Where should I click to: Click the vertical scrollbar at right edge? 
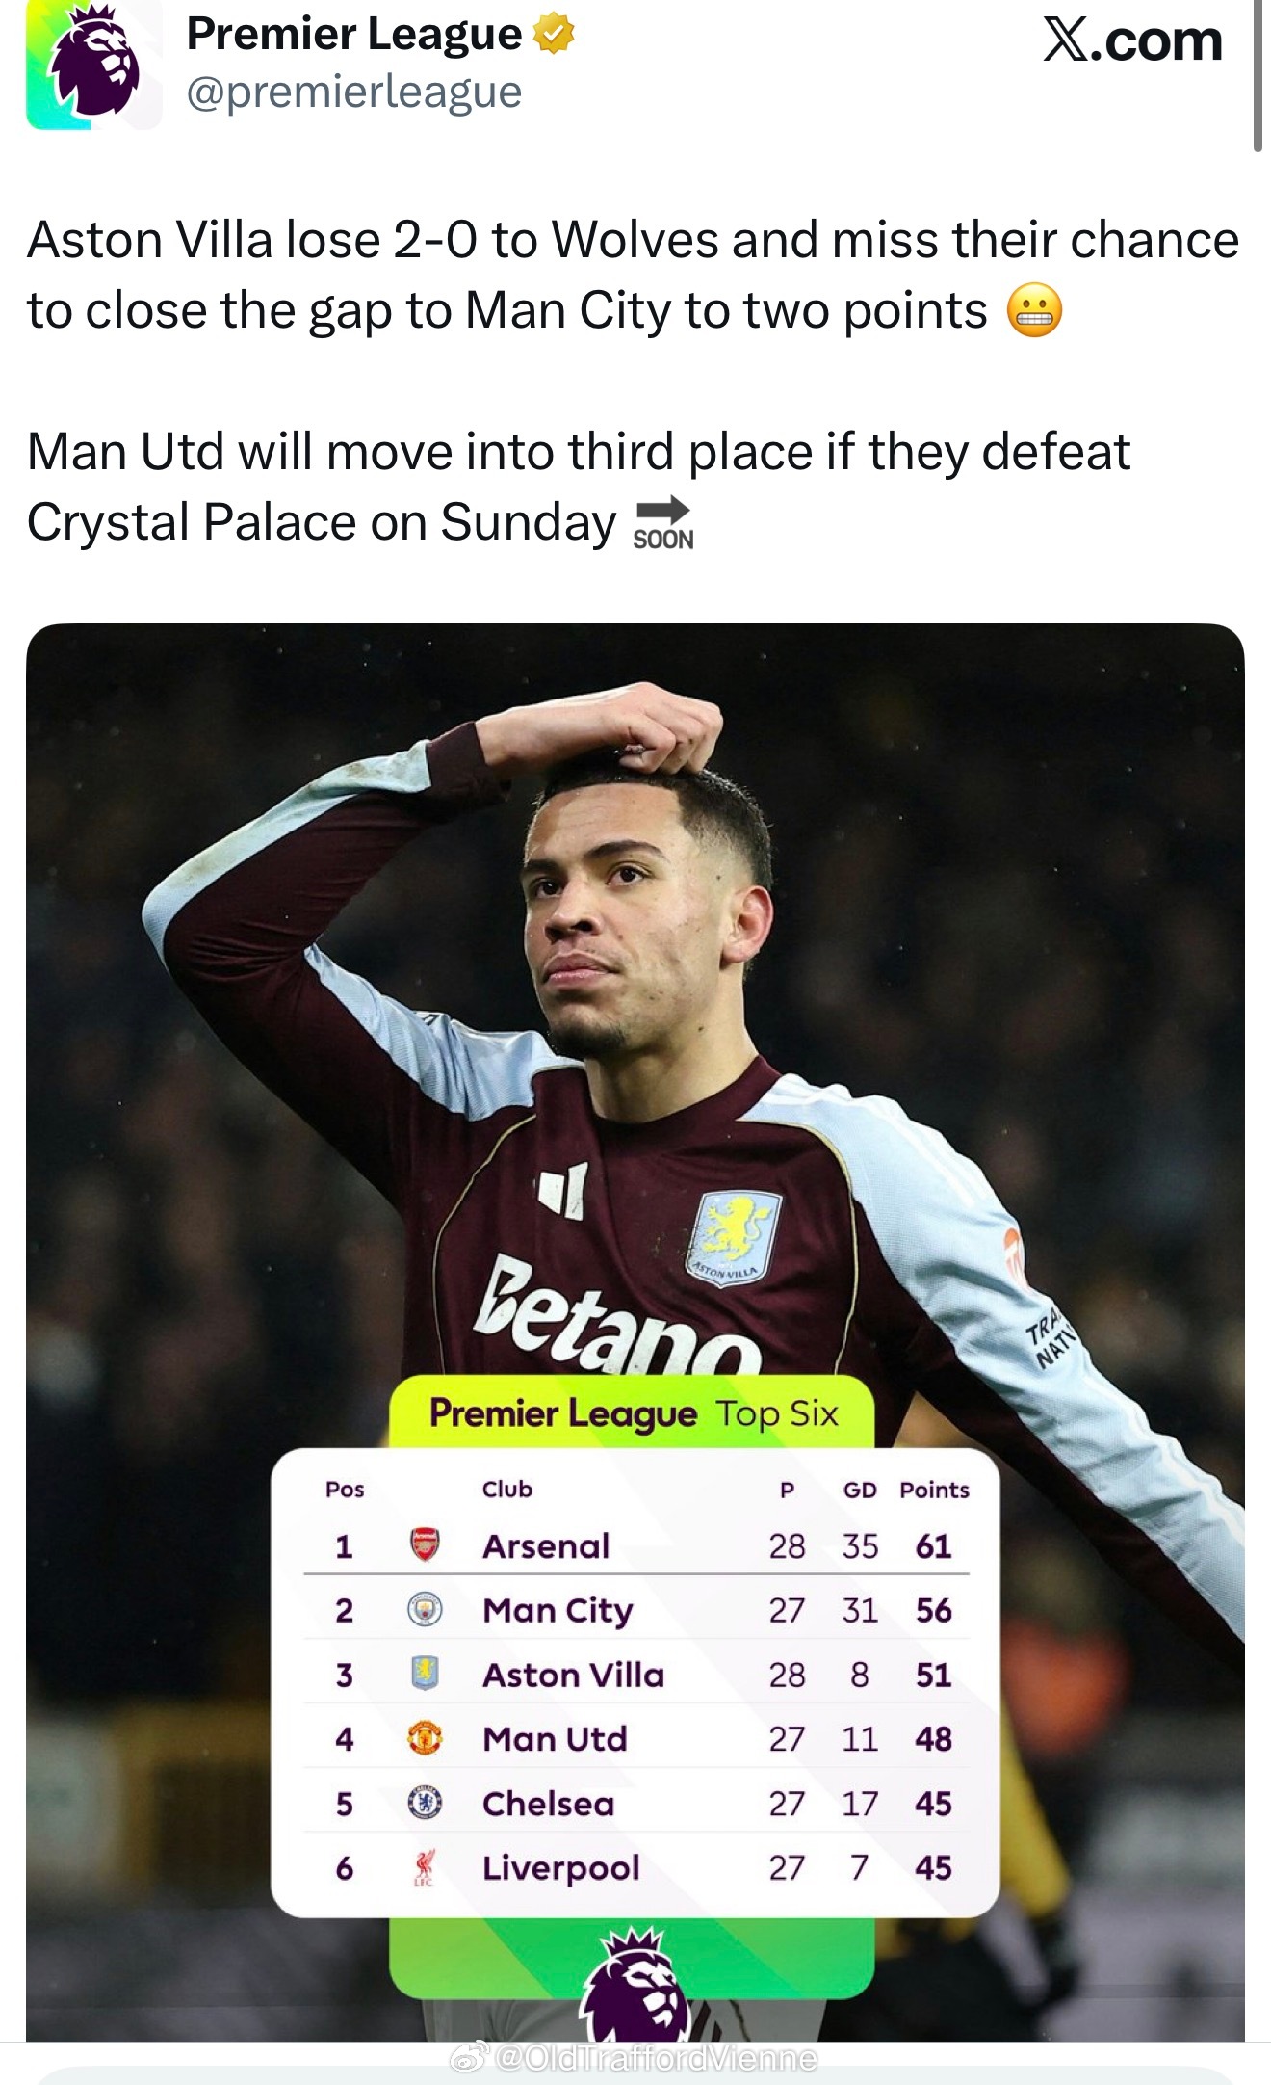pos(1258,75)
